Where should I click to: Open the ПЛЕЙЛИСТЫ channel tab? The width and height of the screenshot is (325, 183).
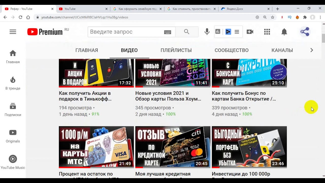pyautogui.click(x=176, y=50)
